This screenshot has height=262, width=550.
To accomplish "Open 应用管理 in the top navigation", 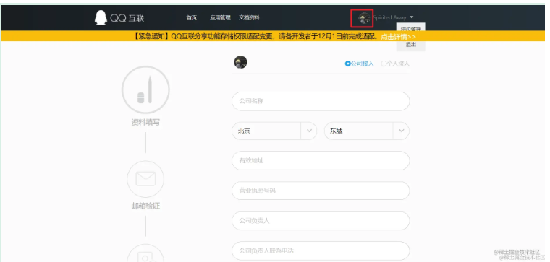I will point(220,18).
